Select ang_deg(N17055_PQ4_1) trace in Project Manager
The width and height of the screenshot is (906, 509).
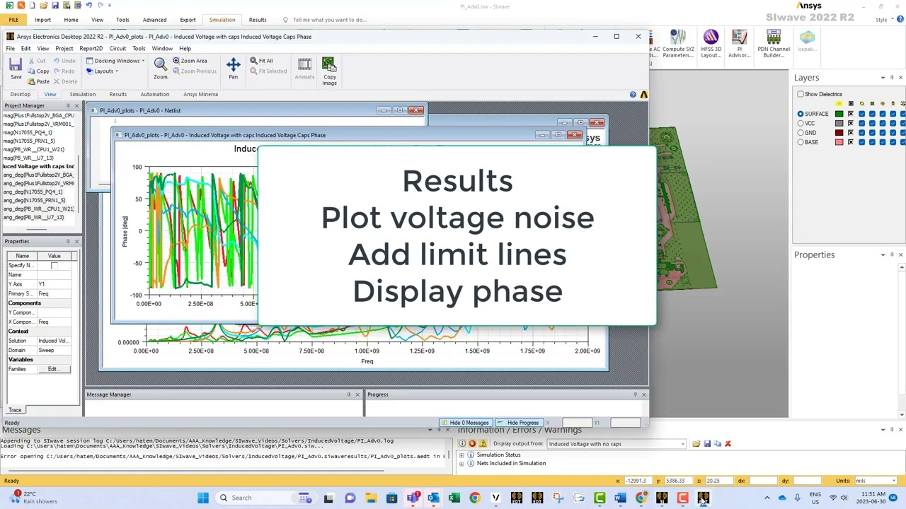(x=33, y=192)
